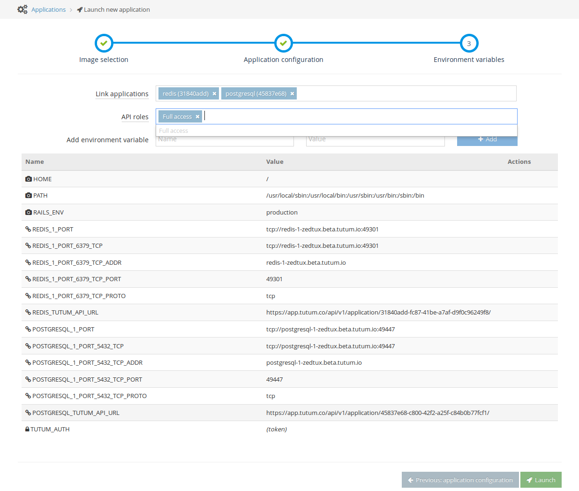The image size is (579, 491).
Task: Go back to previous application configuration
Action: [460, 480]
